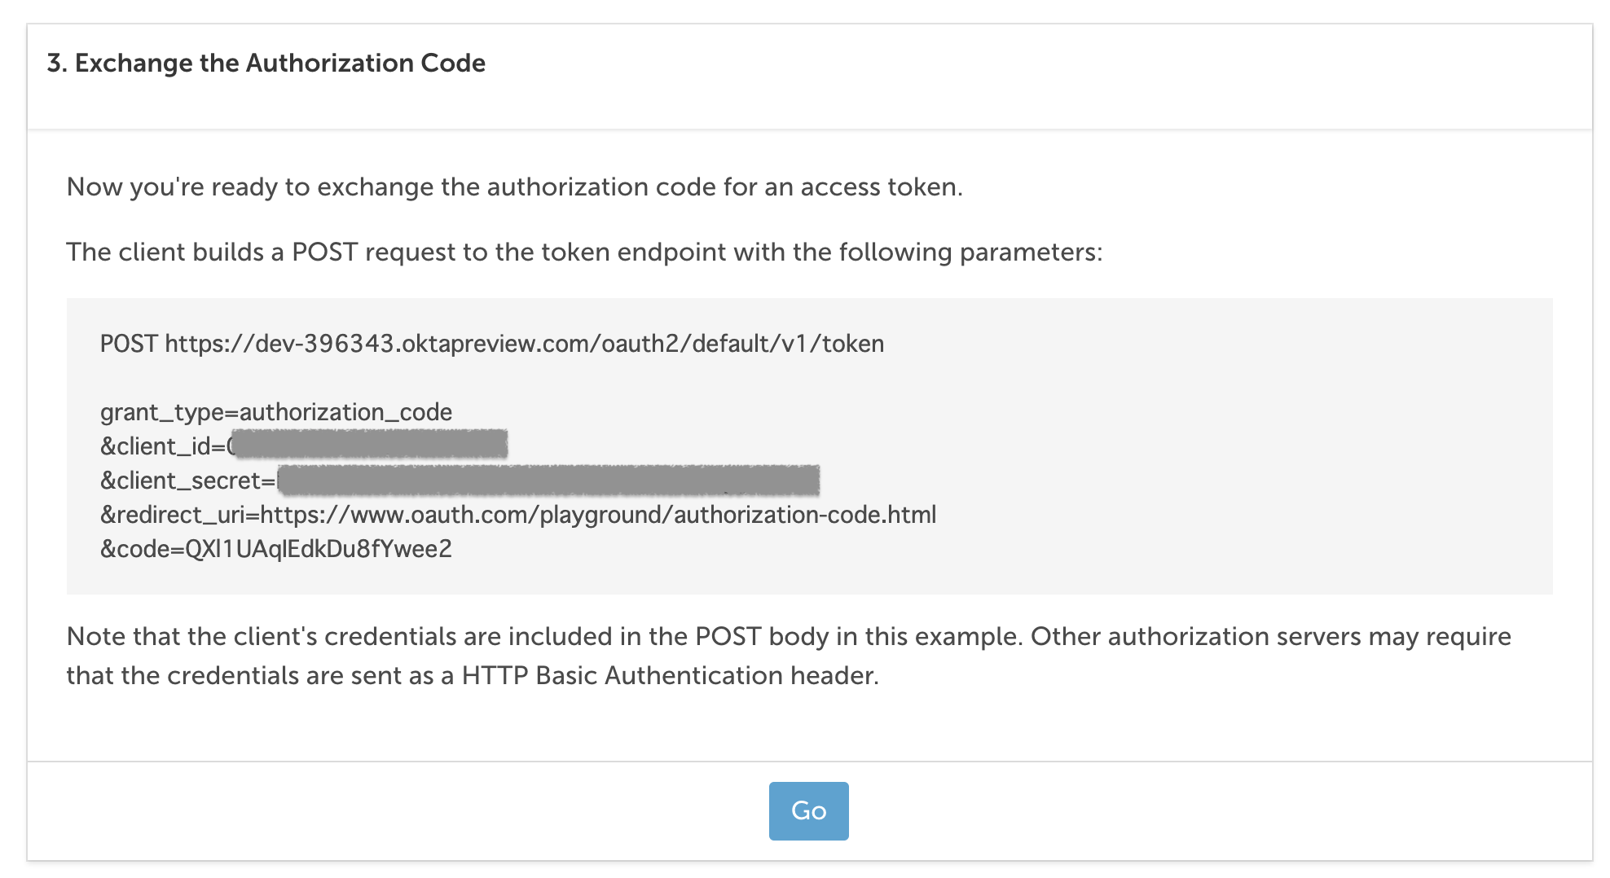Screen dimensions: 1610x878
Task: Click the blue Go button
Action: [x=808, y=810]
